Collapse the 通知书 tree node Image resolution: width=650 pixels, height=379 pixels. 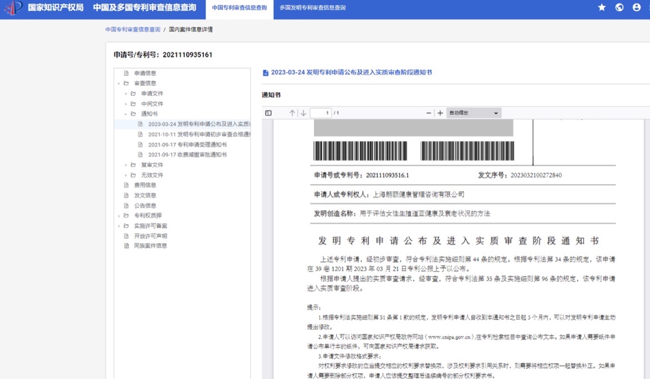(126, 114)
